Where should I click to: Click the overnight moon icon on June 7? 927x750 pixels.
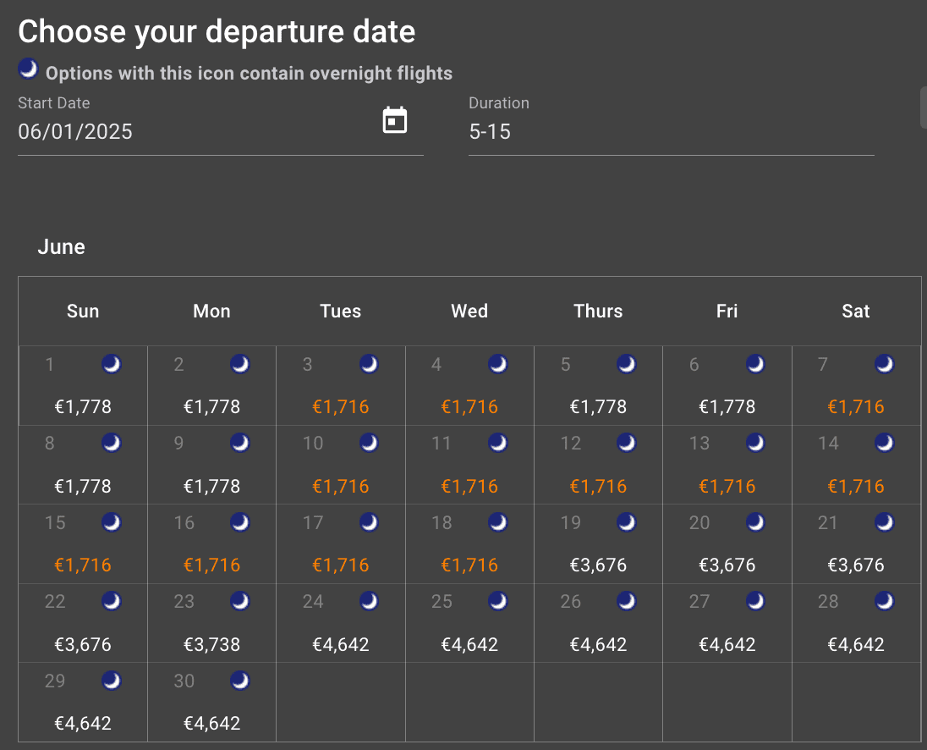pos(884,364)
